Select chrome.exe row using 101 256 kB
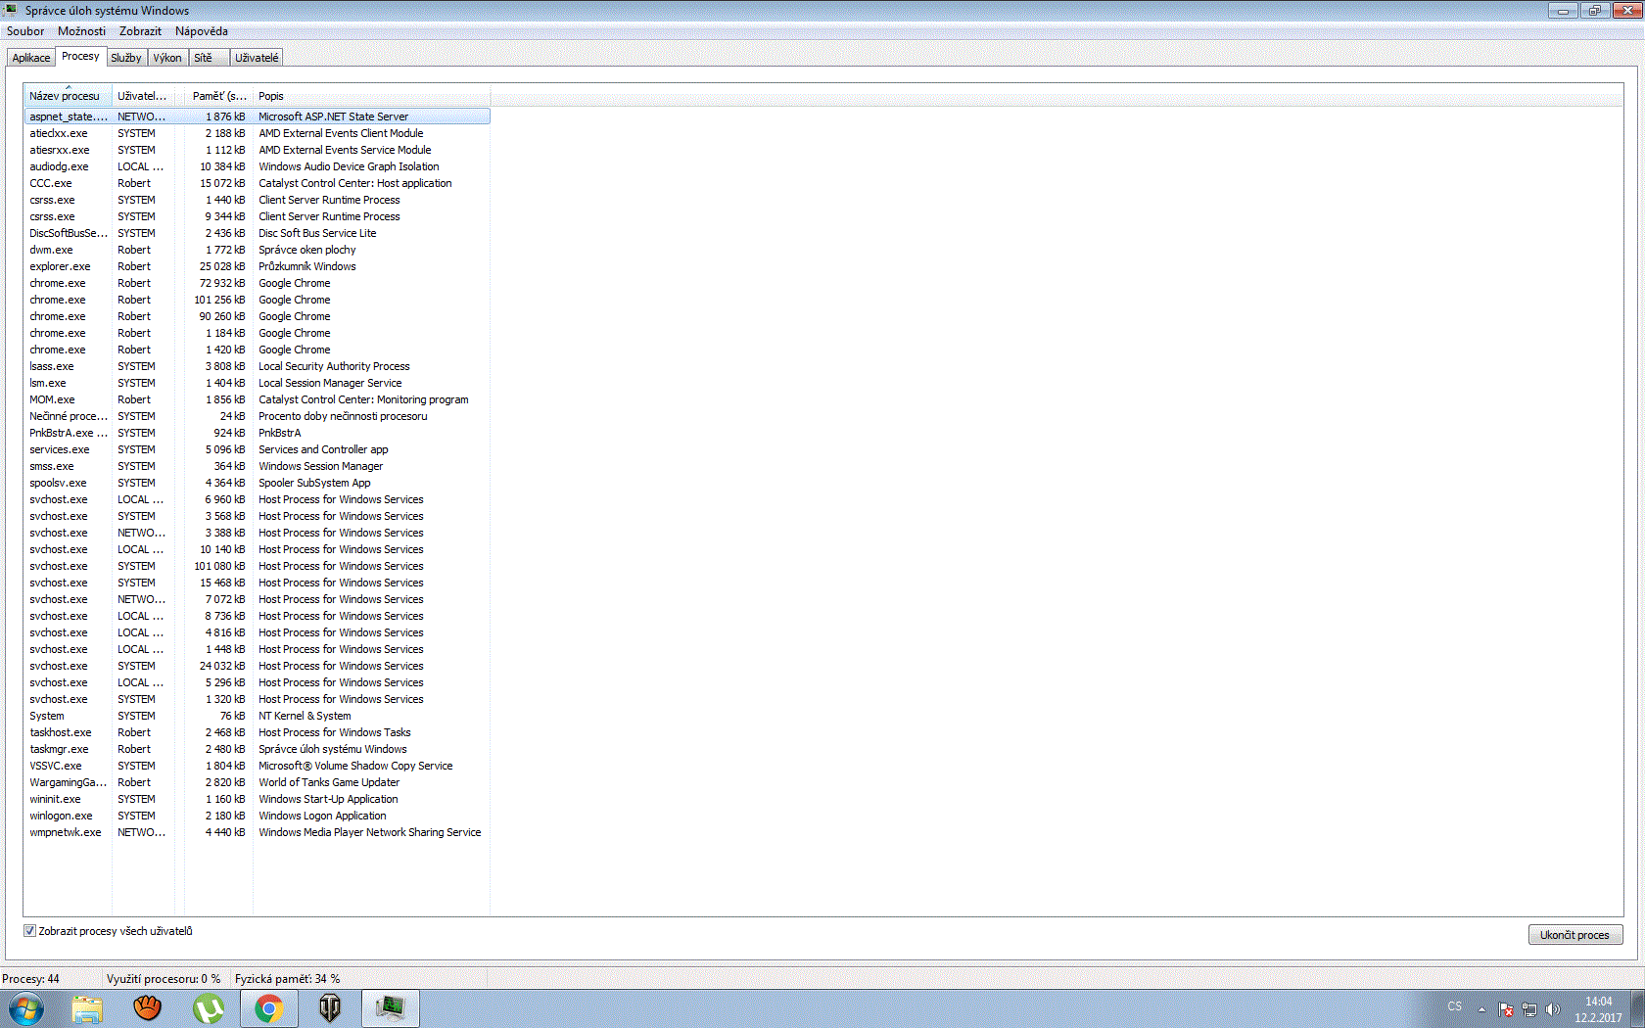 pyautogui.click(x=257, y=300)
